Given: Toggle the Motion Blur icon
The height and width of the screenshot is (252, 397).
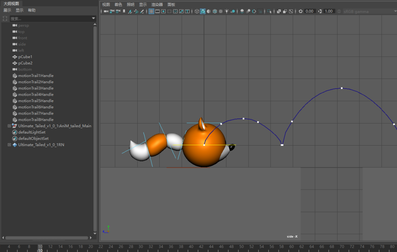Looking at the screenshot, I should pos(248,11).
